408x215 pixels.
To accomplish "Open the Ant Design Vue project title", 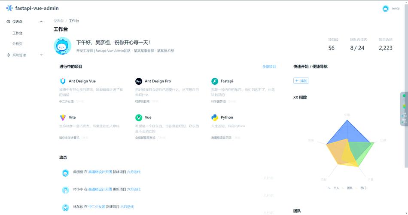I will pos(82,81).
